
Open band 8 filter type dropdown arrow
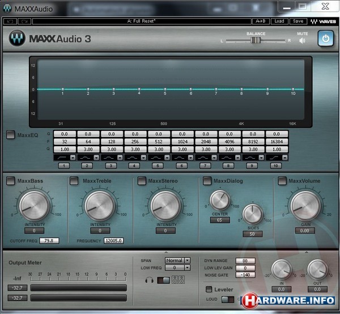click(x=238, y=158)
